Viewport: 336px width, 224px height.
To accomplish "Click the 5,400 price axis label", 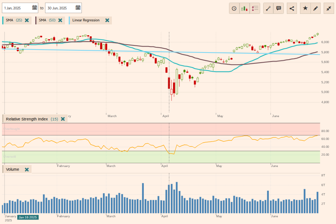I will coord(325,72).
